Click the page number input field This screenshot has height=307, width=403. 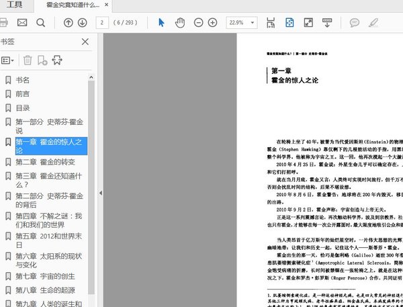tap(103, 23)
